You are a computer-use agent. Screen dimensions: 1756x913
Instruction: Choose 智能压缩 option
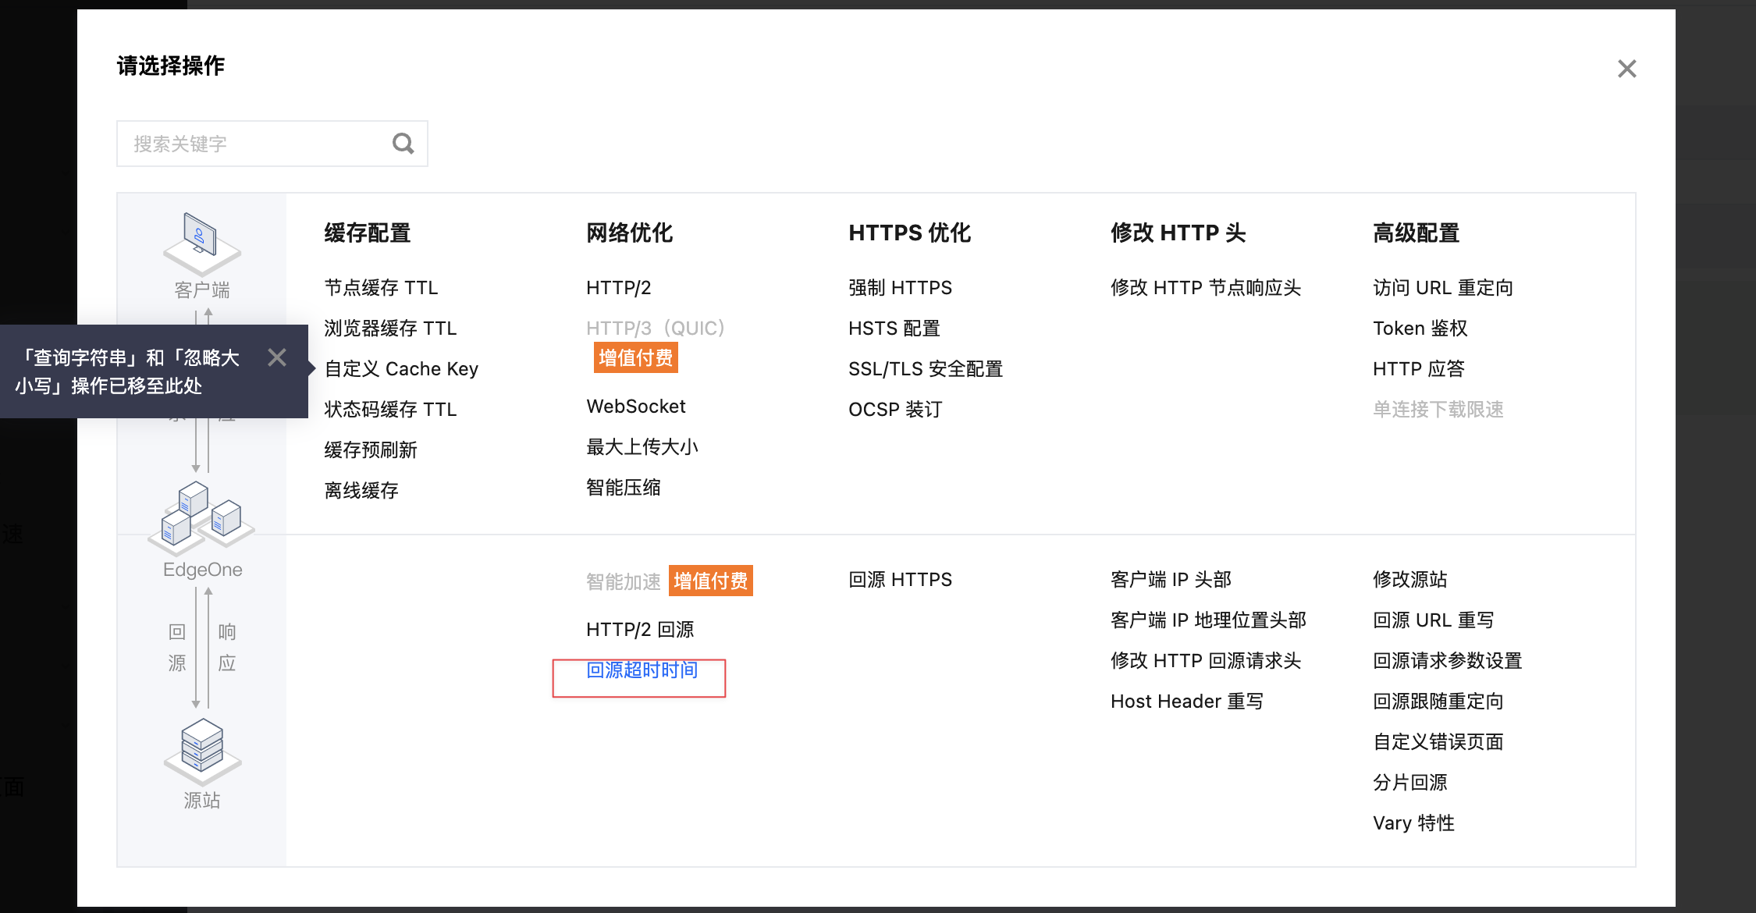624,488
